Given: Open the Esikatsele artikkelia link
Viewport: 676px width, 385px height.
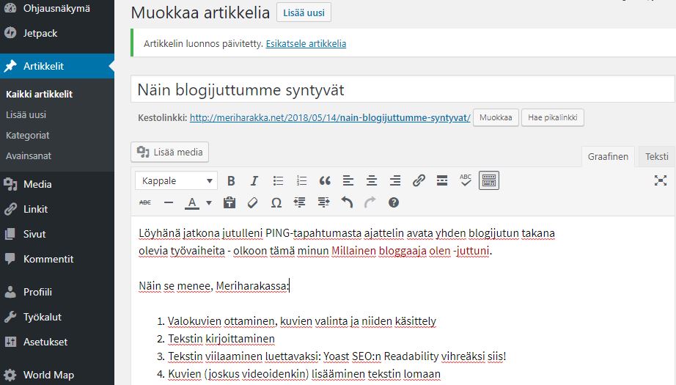Looking at the screenshot, I should (x=306, y=43).
